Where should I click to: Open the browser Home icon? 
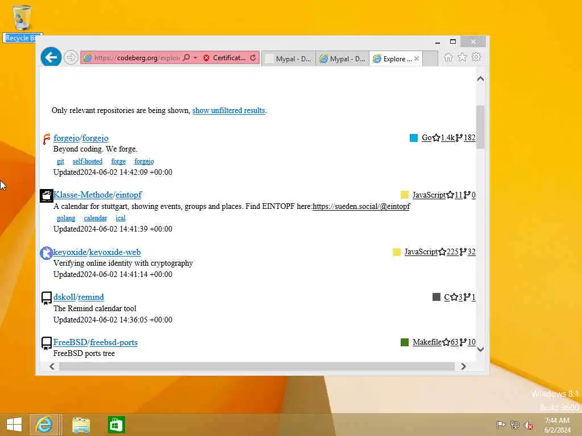tap(448, 57)
